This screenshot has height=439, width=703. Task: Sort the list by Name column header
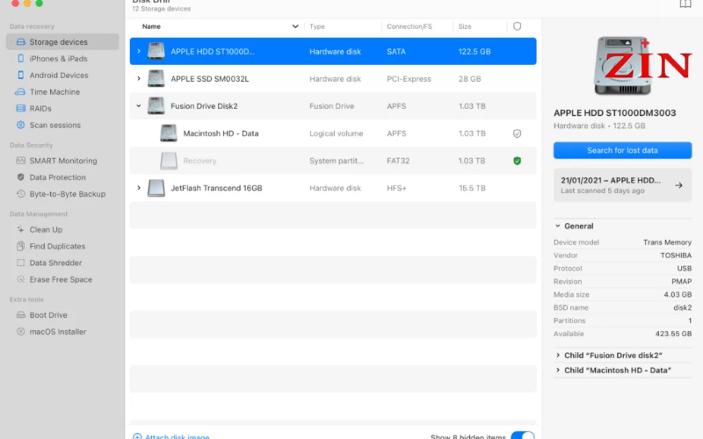(151, 26)
